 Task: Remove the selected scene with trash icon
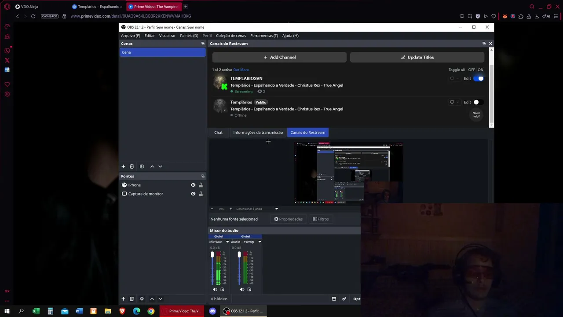tap(132, 166)
